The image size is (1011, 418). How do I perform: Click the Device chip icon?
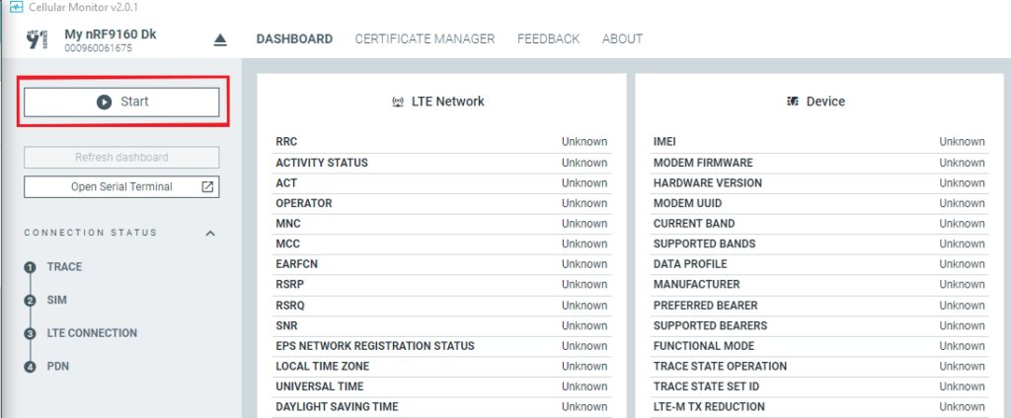[x=793, y=102]
